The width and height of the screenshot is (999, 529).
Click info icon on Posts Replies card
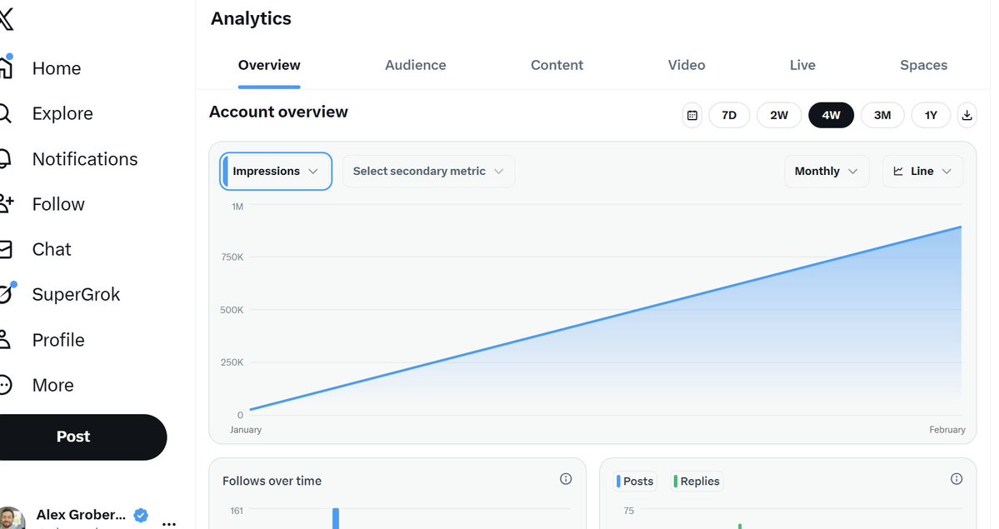pos(957,479)
